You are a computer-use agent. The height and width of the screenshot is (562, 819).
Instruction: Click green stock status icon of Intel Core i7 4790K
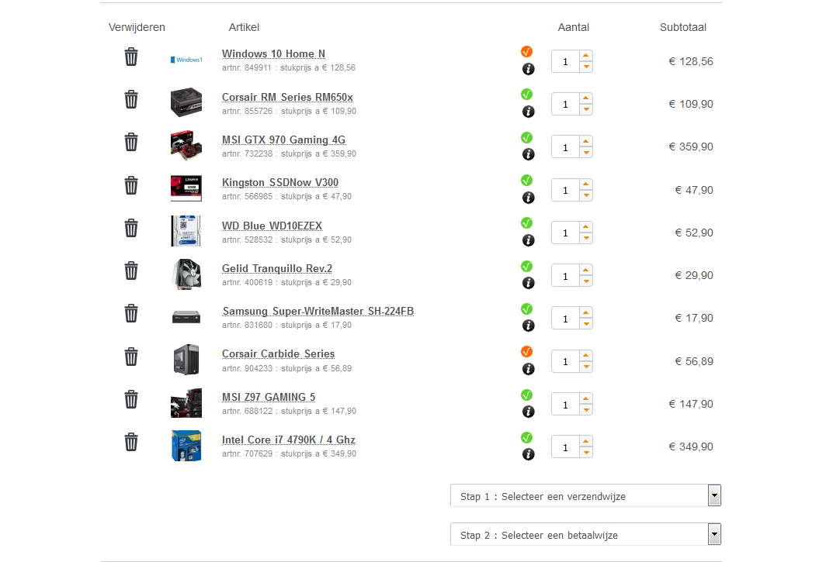(526, 438)
